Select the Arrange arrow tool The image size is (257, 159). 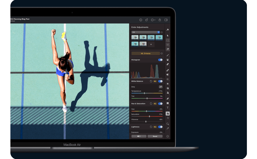point(168,36)
